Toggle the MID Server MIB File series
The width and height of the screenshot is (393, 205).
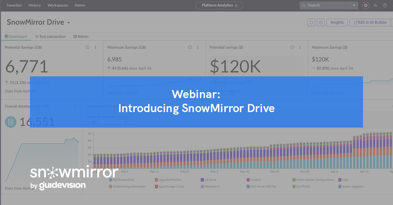click(x=262, y=187)
